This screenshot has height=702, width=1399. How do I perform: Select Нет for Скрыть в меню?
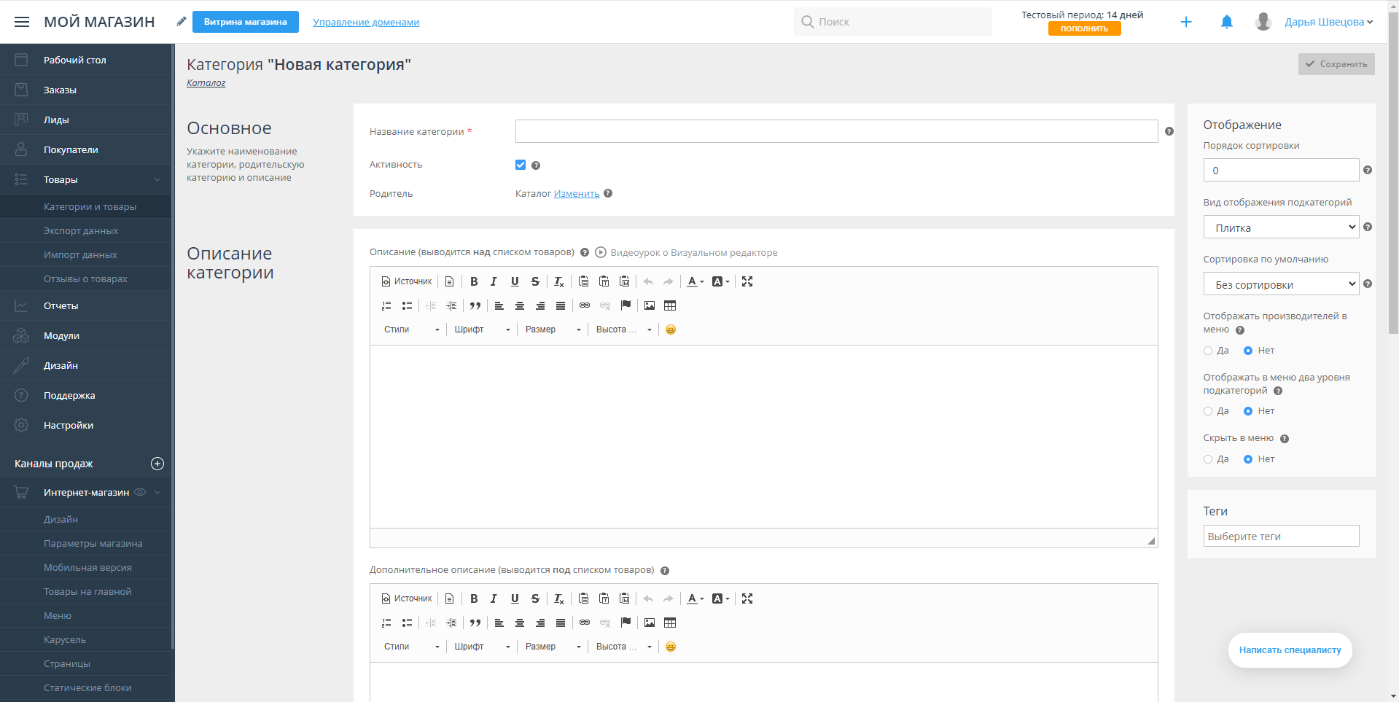tap(1248, 459)
